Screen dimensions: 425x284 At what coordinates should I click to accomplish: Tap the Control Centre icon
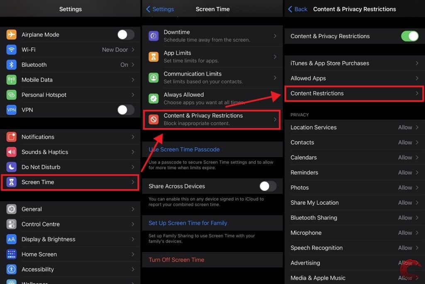click(11, 224)
